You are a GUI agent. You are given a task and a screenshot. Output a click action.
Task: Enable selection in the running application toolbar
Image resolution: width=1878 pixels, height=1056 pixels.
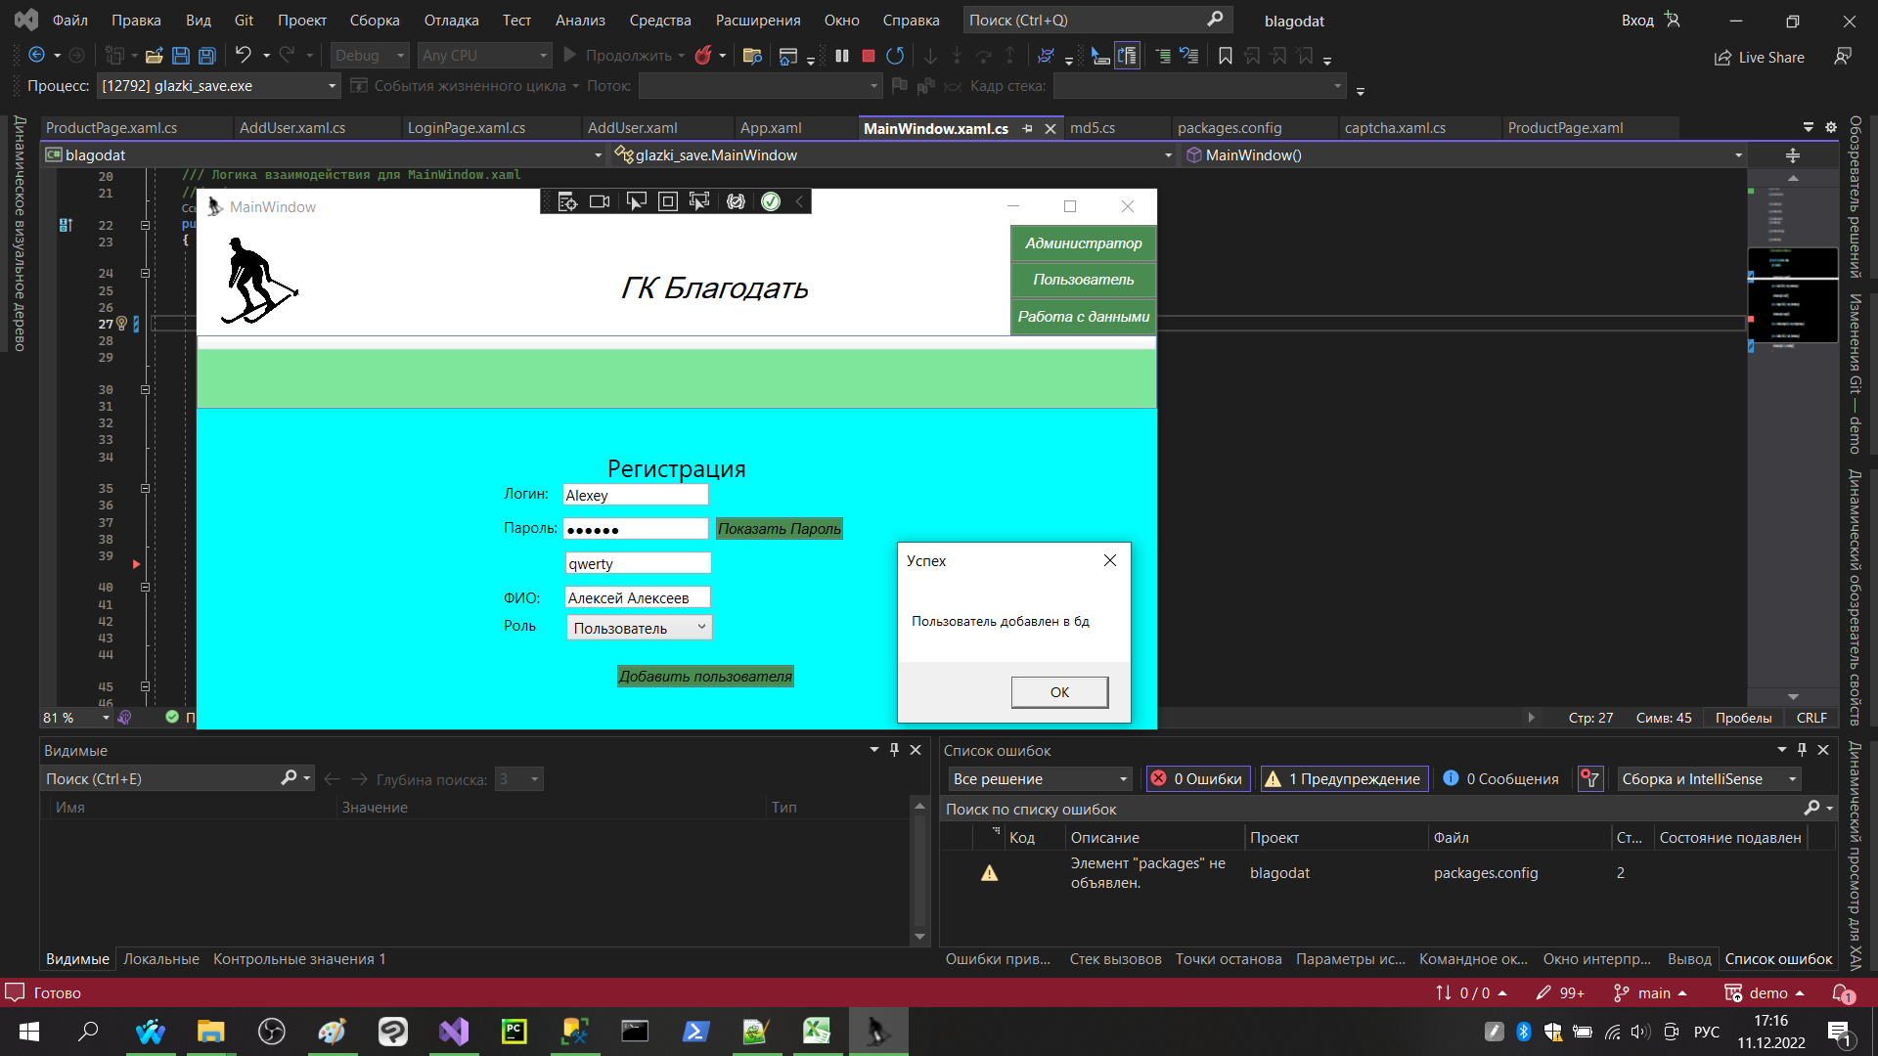[637, 201]
